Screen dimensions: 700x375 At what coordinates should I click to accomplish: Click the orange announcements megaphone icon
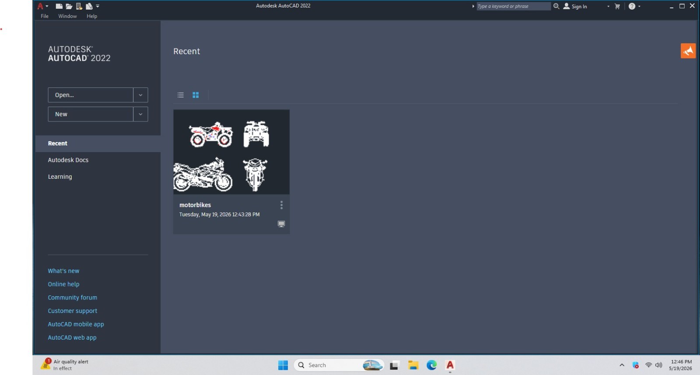[688, 51]
